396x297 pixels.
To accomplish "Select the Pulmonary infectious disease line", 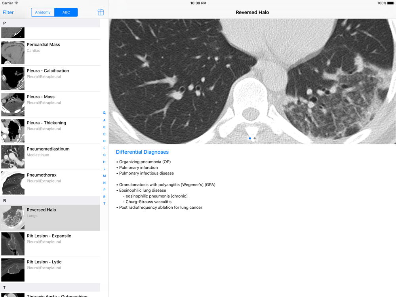I will pos(145,173).
